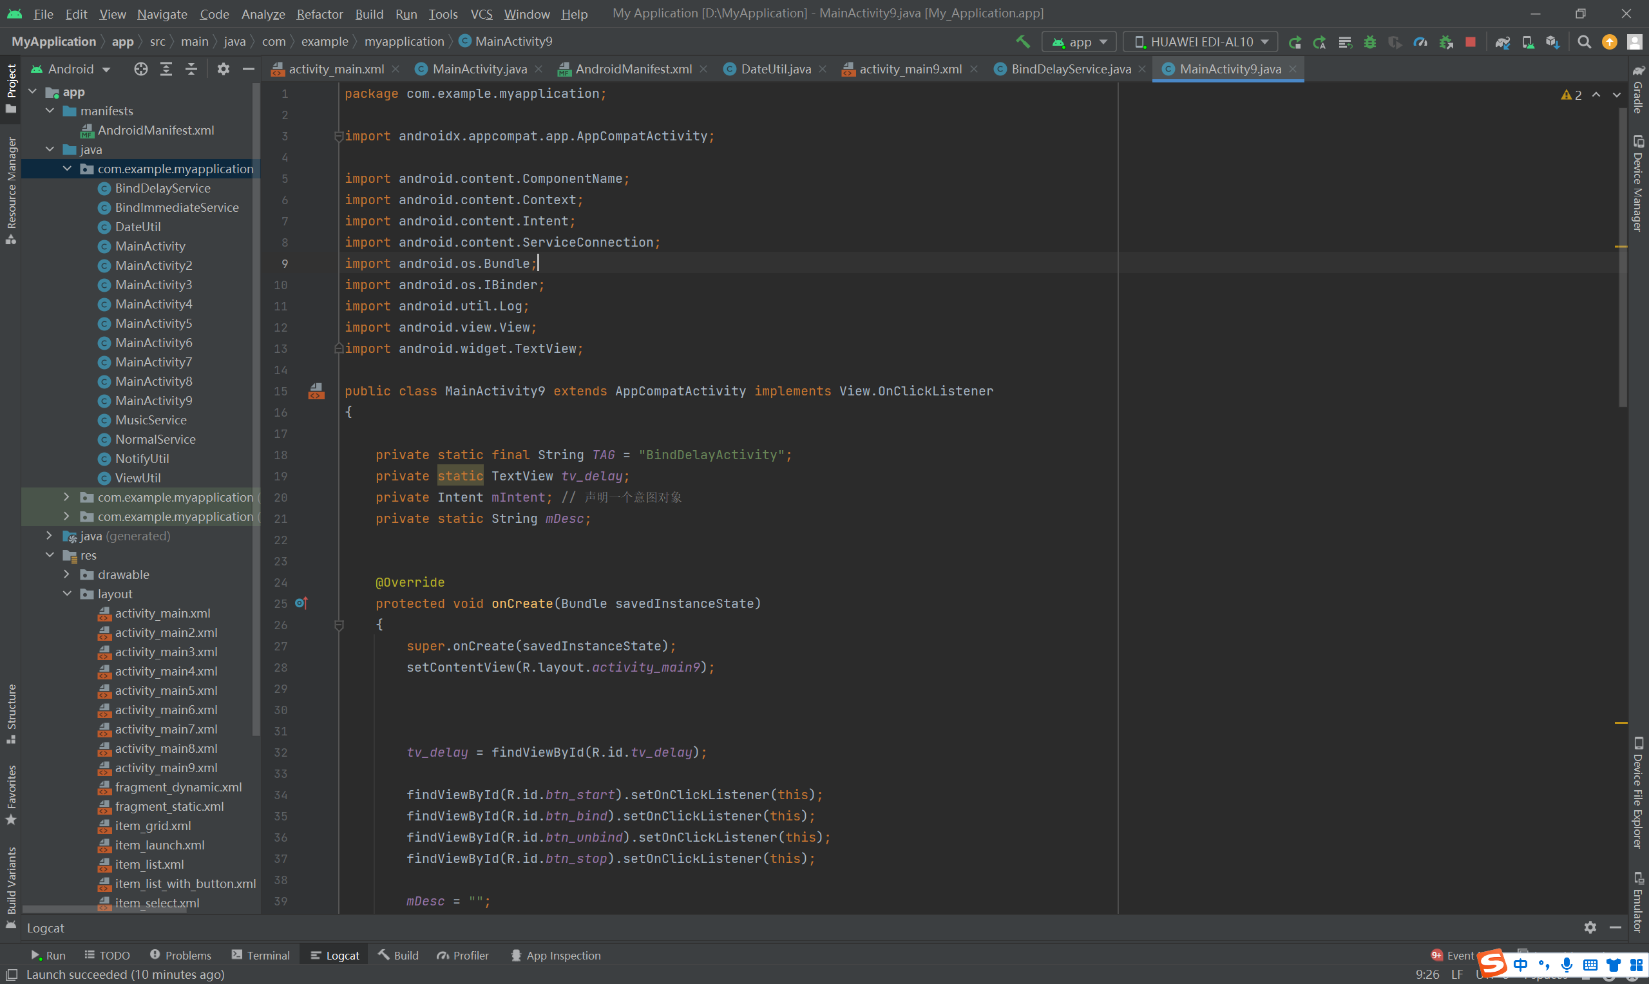
Task: Open the Terminal tool window button
Action: coord(261,955)
